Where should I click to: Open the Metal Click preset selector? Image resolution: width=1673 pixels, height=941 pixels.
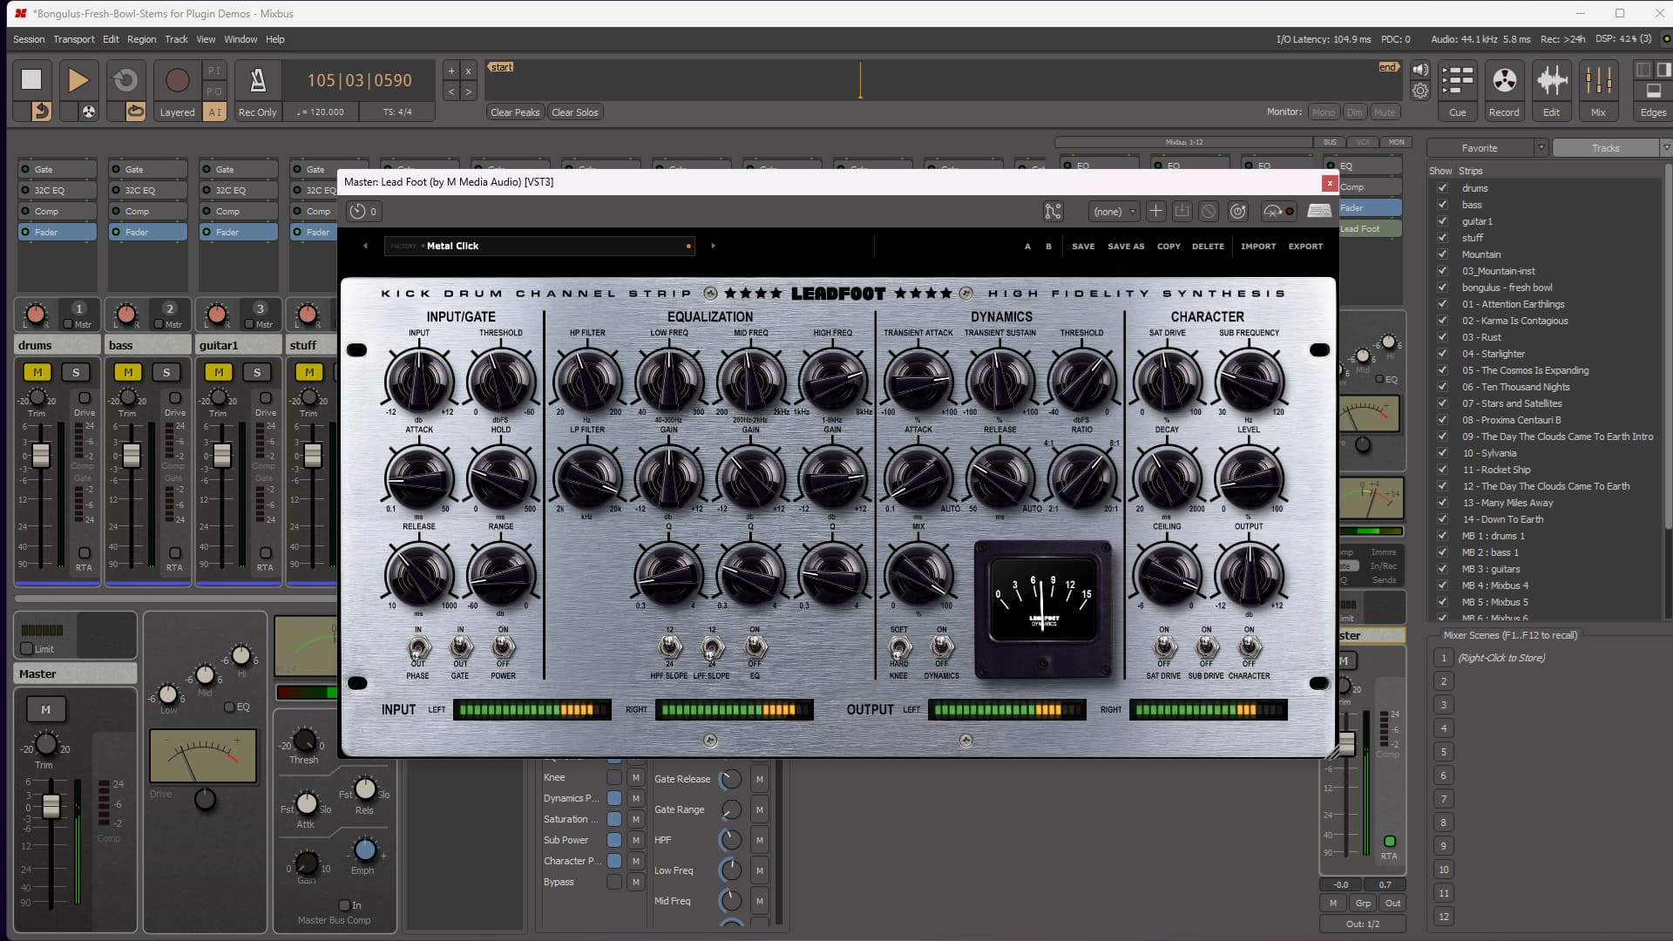click(x=540, y=246)
